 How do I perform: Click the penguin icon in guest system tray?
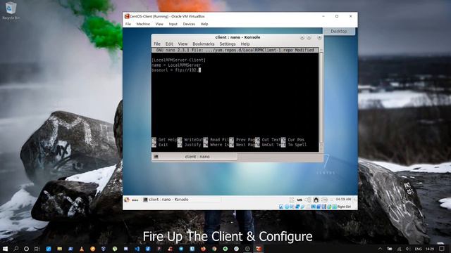[x=316, y=200]
